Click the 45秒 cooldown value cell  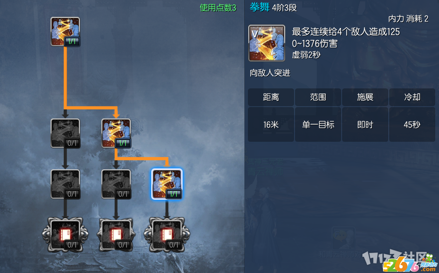[412, 124]
